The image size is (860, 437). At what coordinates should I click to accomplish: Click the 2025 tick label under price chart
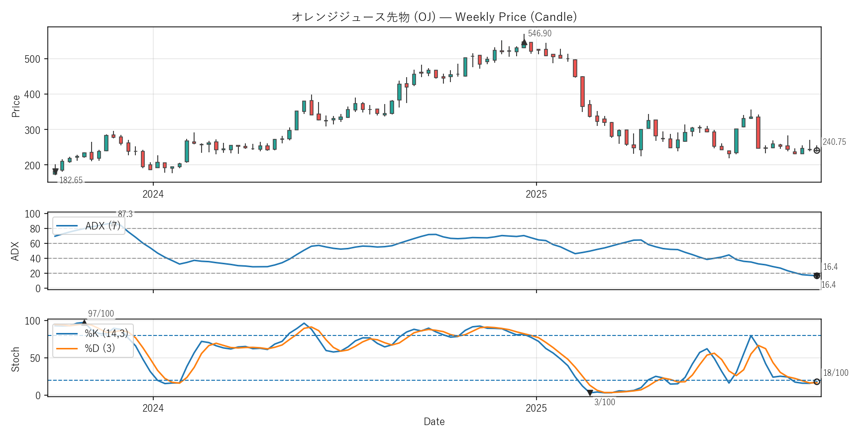click(x=536, y=195)
